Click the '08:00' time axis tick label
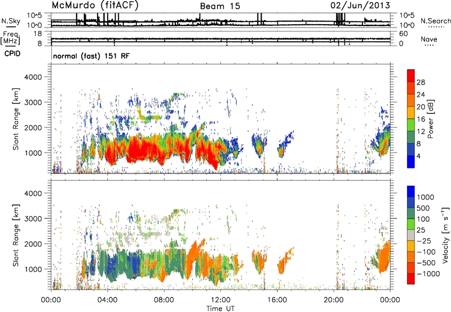The image size is (451, 312). (164, 300)
